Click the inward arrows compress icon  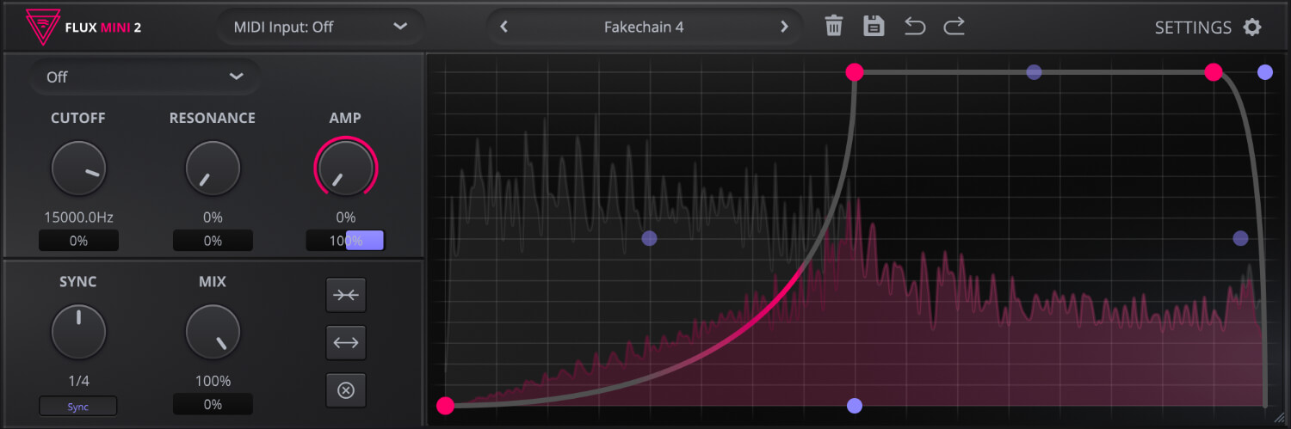(x=346, y=295)
